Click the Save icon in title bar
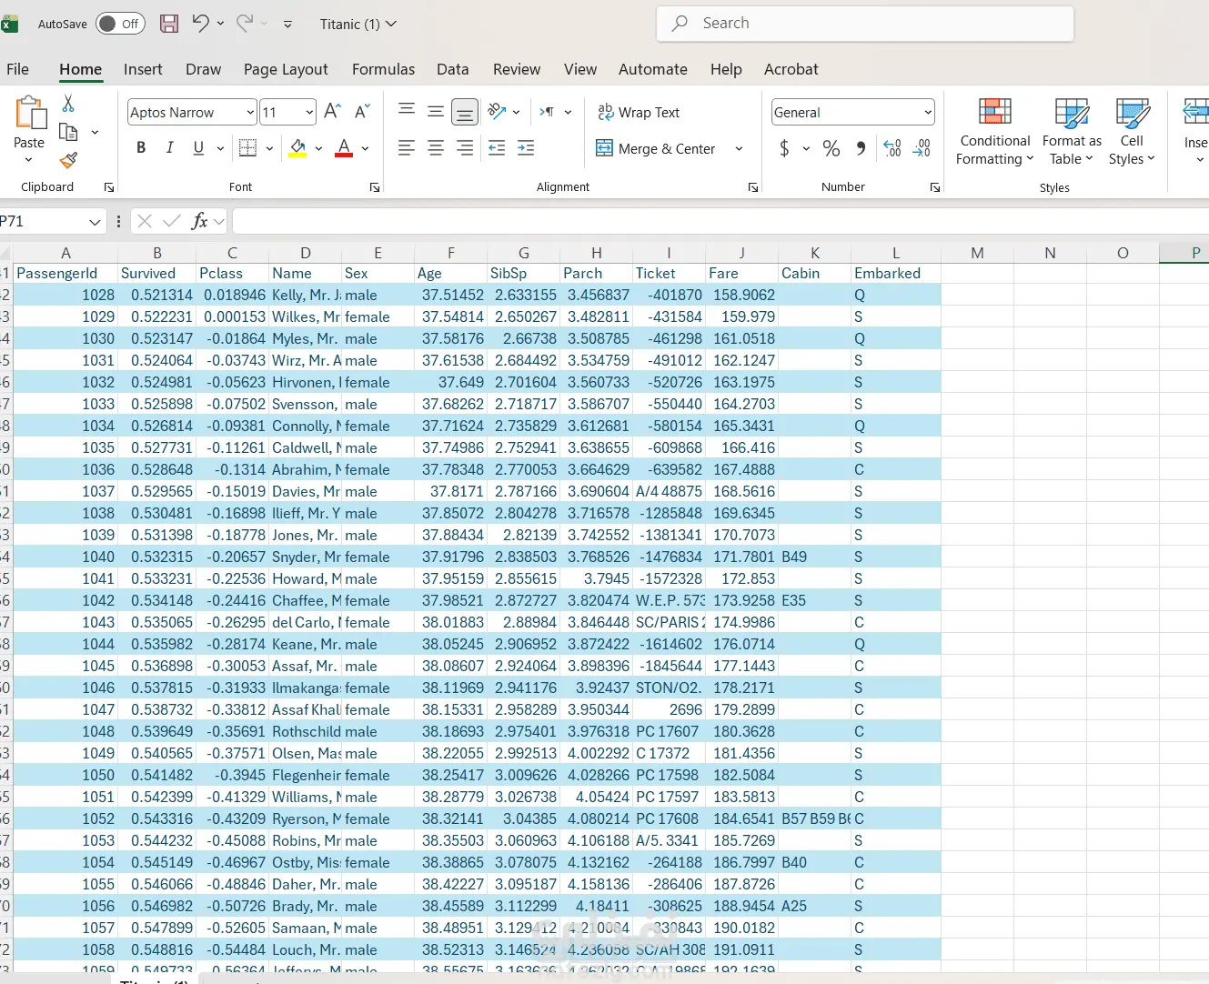This screenshot has width=1209, height=984. tap(169, 24)
